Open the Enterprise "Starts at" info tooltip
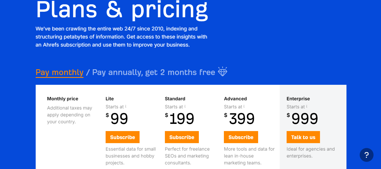 tap(307, 106)
